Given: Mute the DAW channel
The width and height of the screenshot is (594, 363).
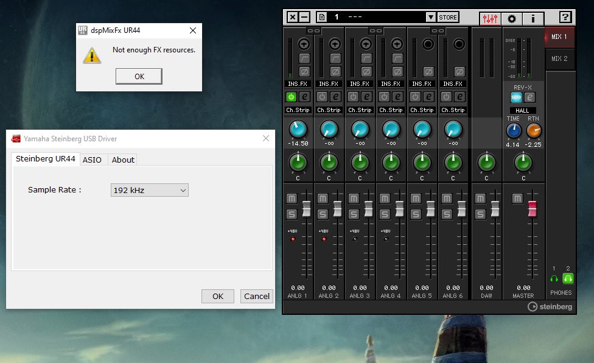Looking at the screenshot, I should [x=480, y=199].
